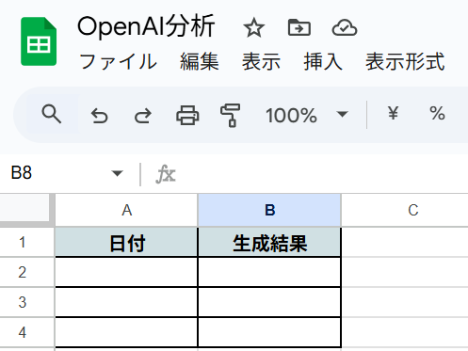Apply yen currency format
This screenshot has height=351, width=468.
(x=393, y=113)
